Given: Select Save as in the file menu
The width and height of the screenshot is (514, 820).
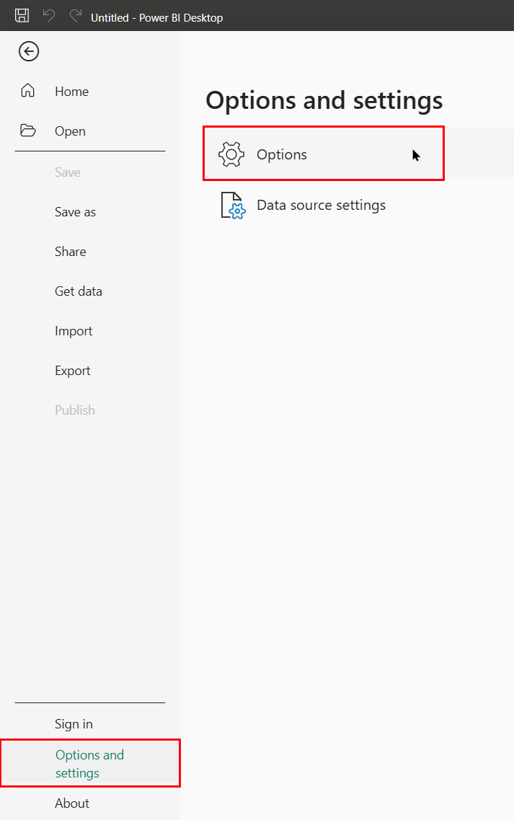Looking at the screenshot, I should tap(75, 212).
